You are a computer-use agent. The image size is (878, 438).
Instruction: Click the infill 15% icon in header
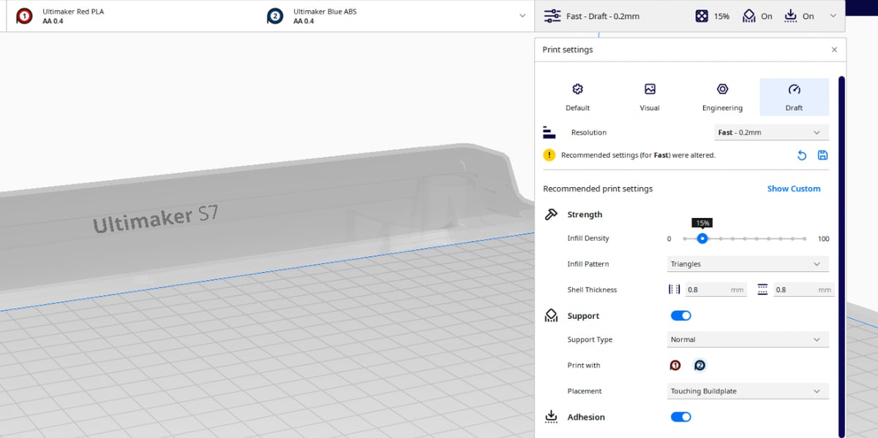click(701, 16)
